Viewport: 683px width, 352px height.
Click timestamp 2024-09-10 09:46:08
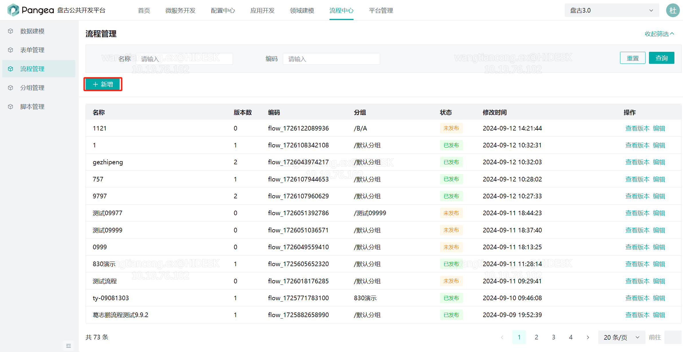point(512,298)
